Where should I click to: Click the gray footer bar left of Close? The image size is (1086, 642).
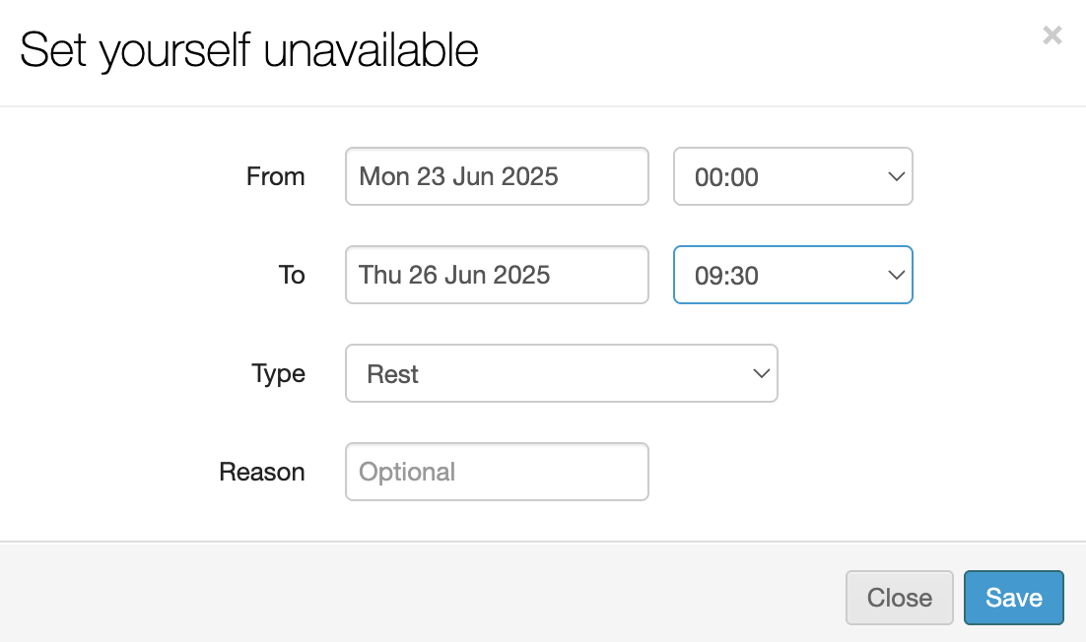[x=414, y=597]
